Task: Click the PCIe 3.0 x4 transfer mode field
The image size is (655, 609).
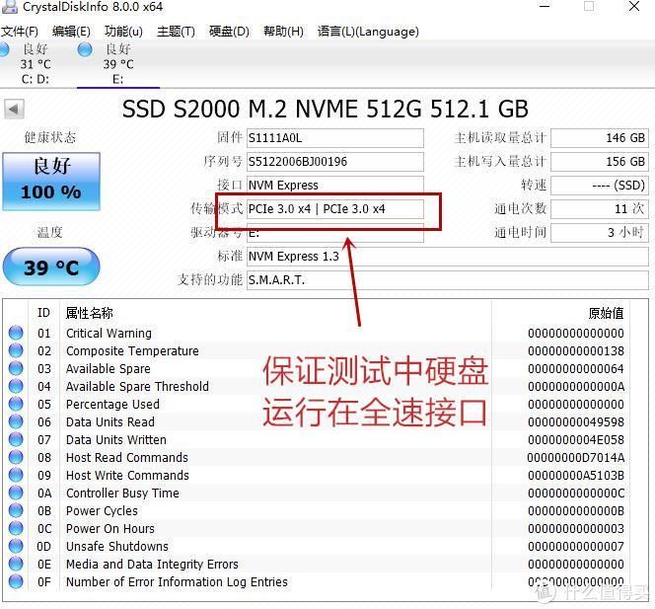Action: [335, 209]
